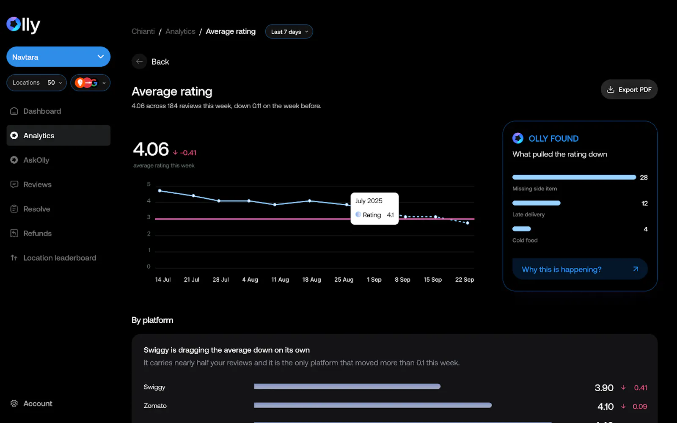Open the Resolve section icon

click(14, 209)
